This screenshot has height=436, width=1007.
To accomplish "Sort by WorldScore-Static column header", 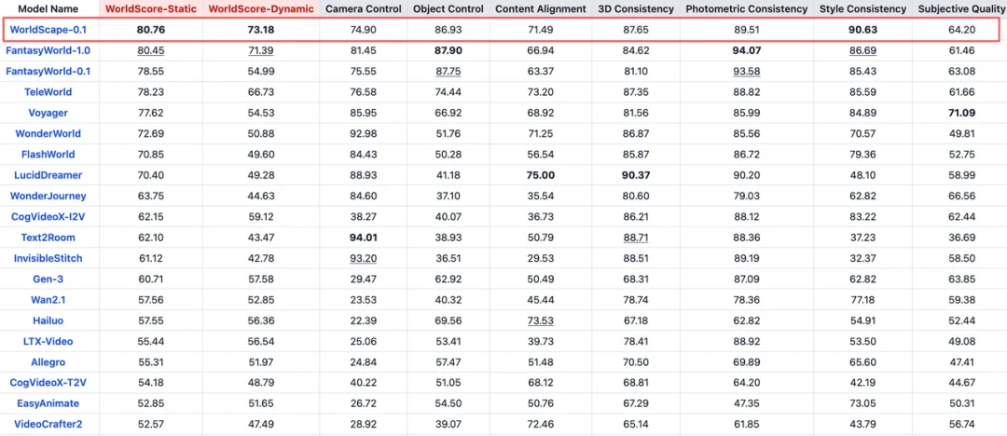I will [150, 9].
